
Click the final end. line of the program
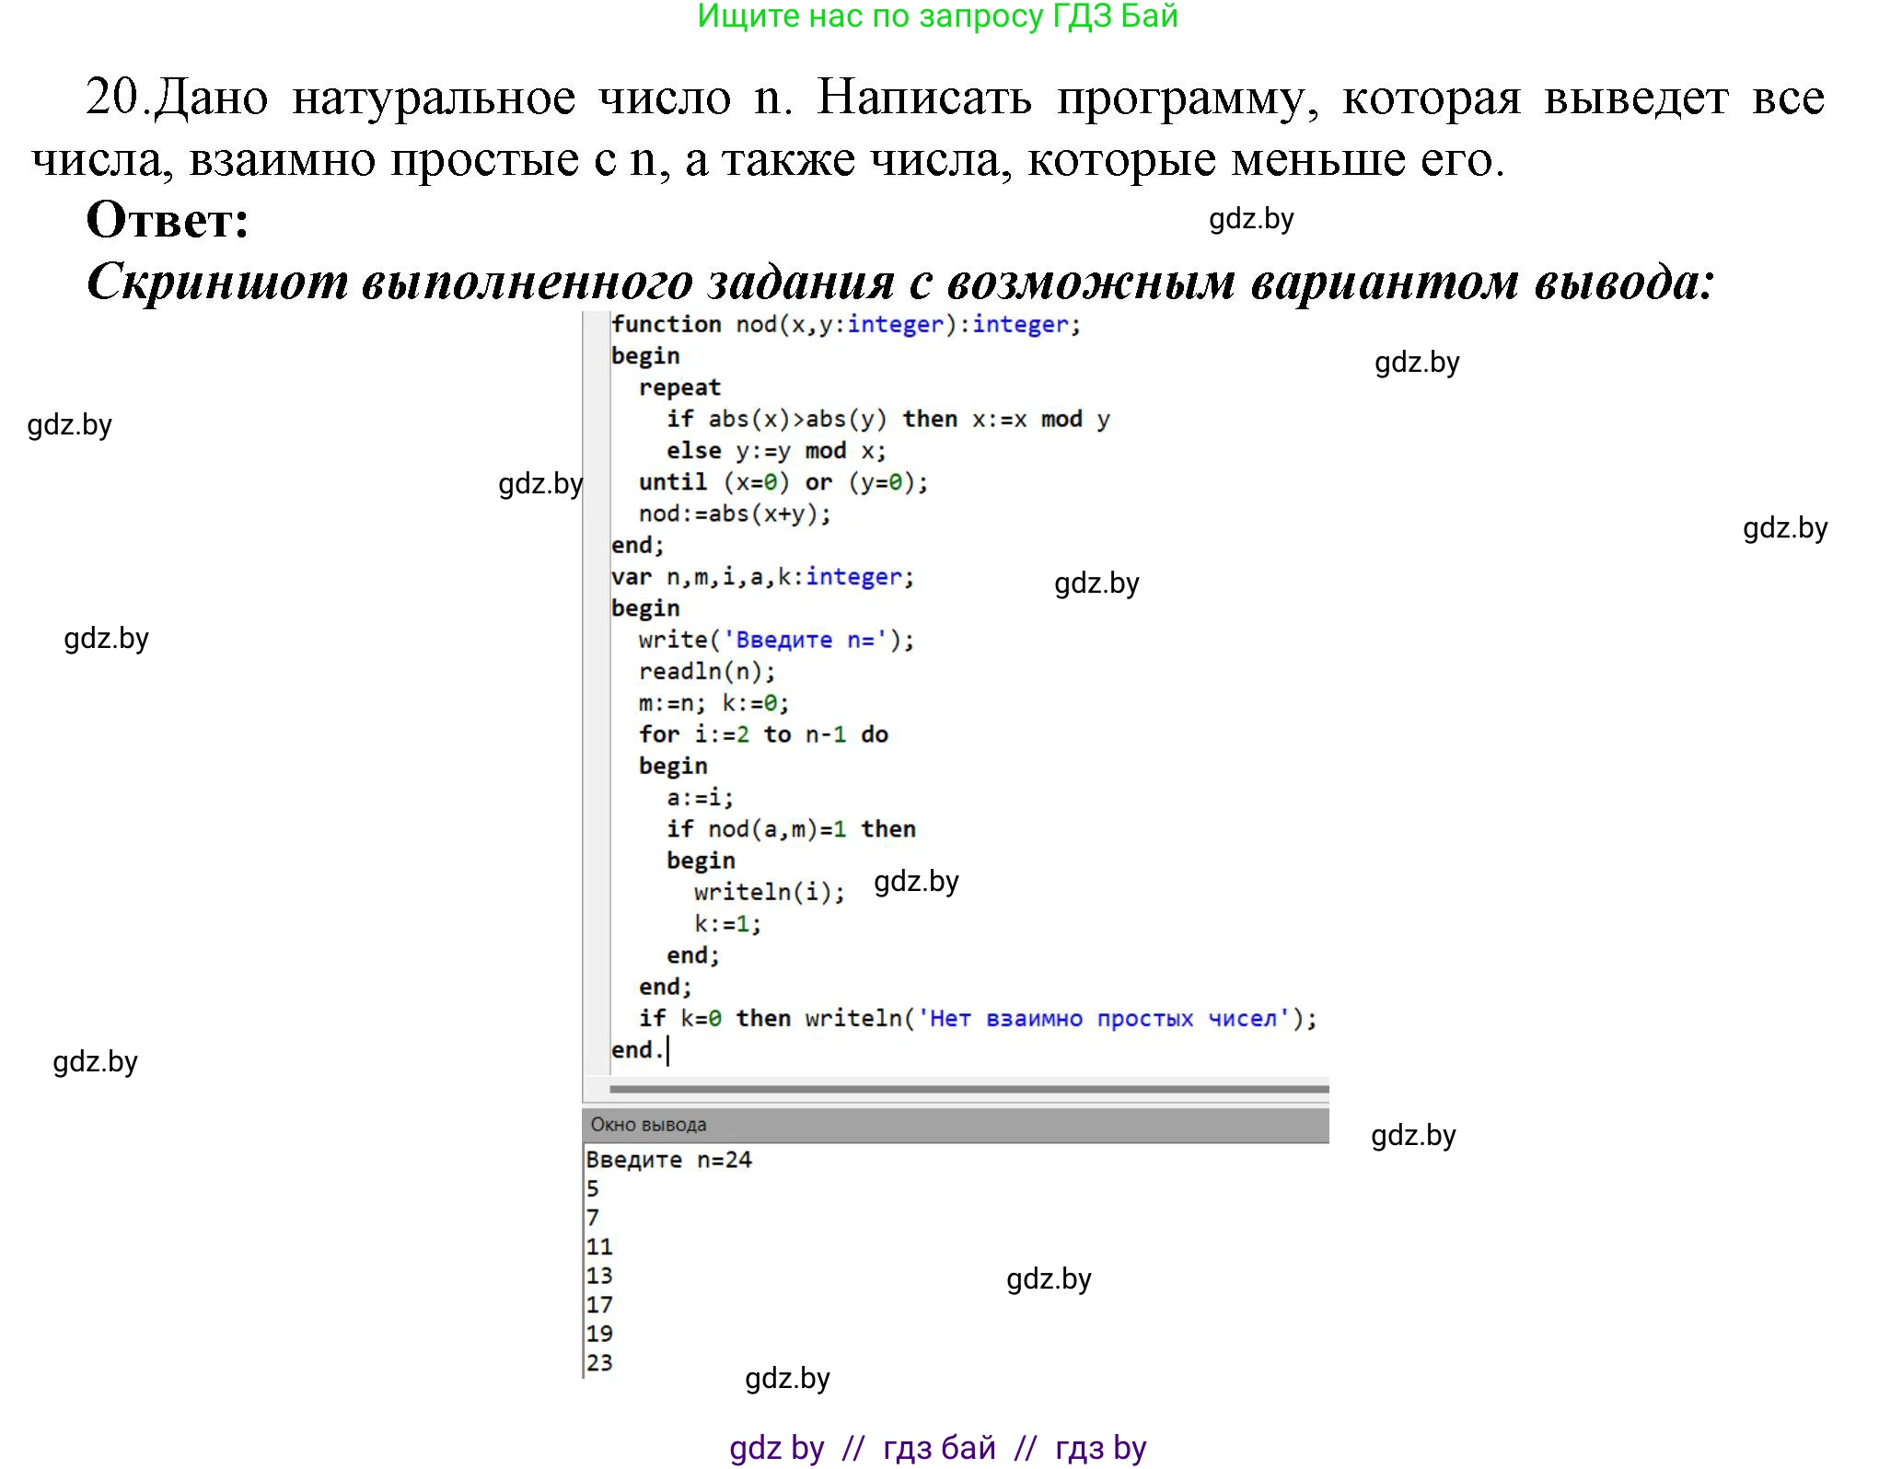[x=640, y=1048]
